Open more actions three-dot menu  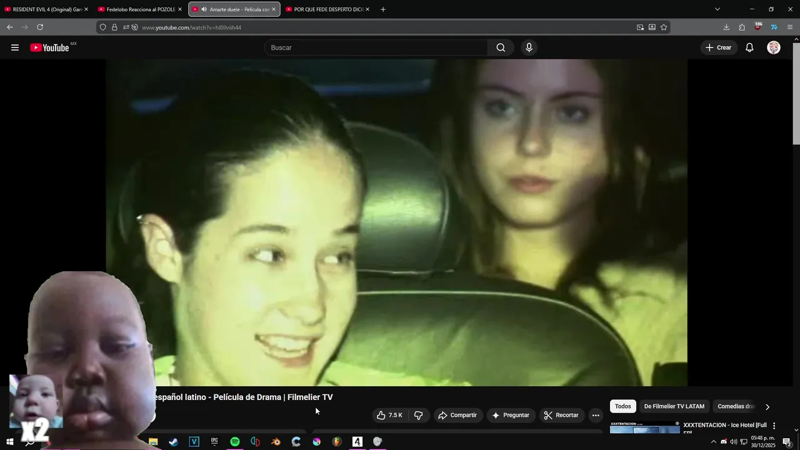[x=596, y=415]
